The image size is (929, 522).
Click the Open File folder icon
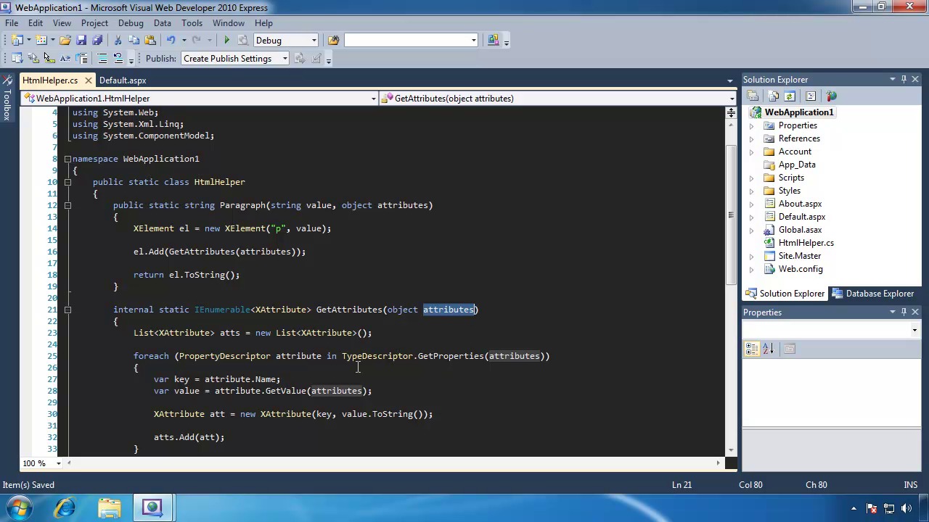point(65,40)
